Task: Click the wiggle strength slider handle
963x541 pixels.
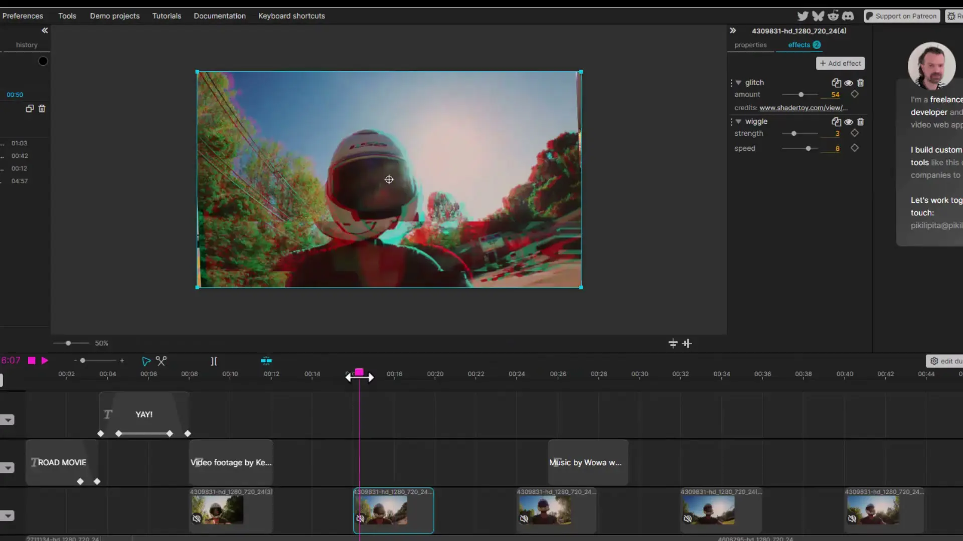Action: (794, 134)
